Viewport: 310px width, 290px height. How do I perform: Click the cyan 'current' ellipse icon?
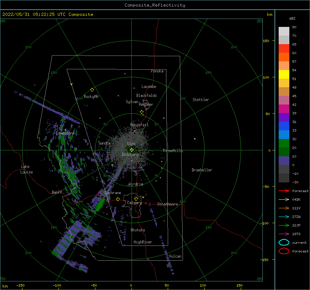coord(284,242)
